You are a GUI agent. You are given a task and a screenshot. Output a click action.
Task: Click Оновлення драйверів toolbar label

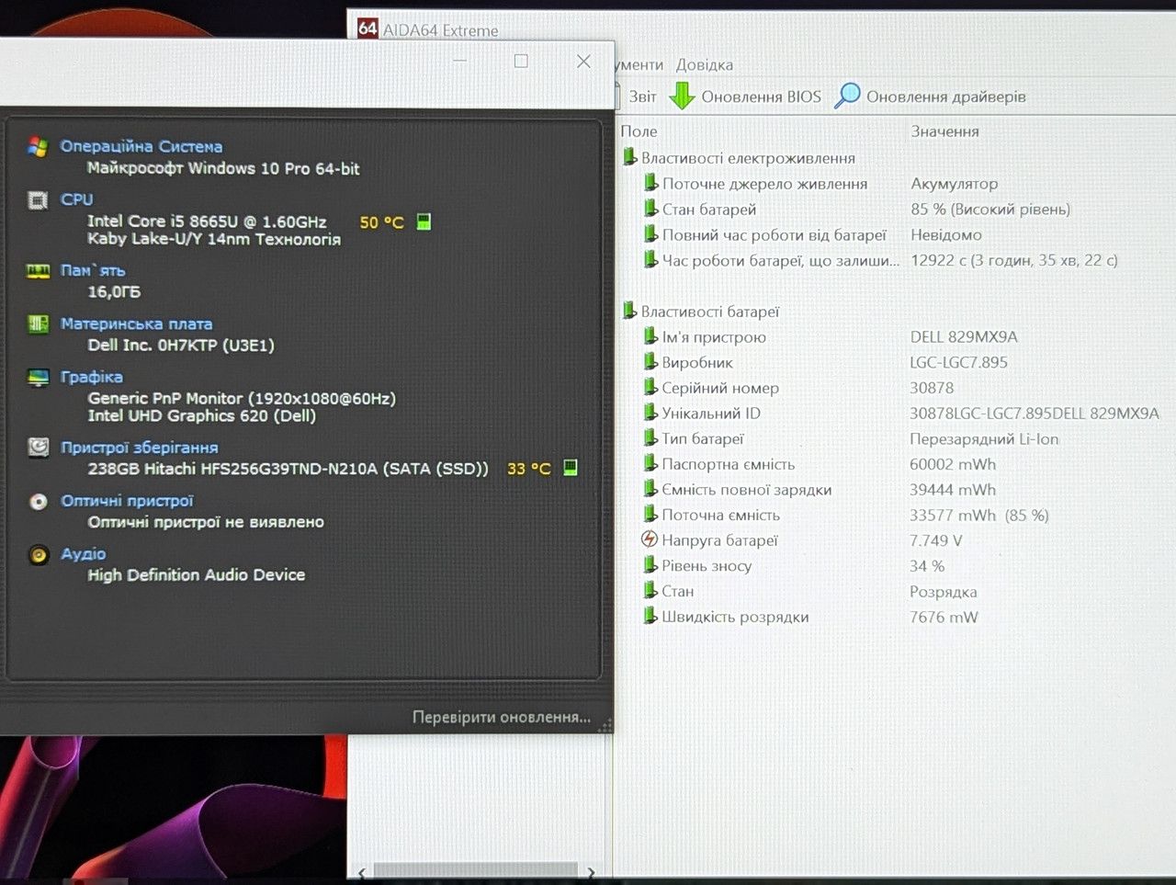[946, 96]
